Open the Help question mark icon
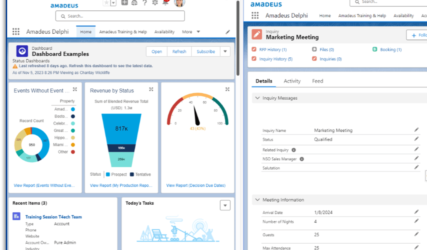 [145, 3]
